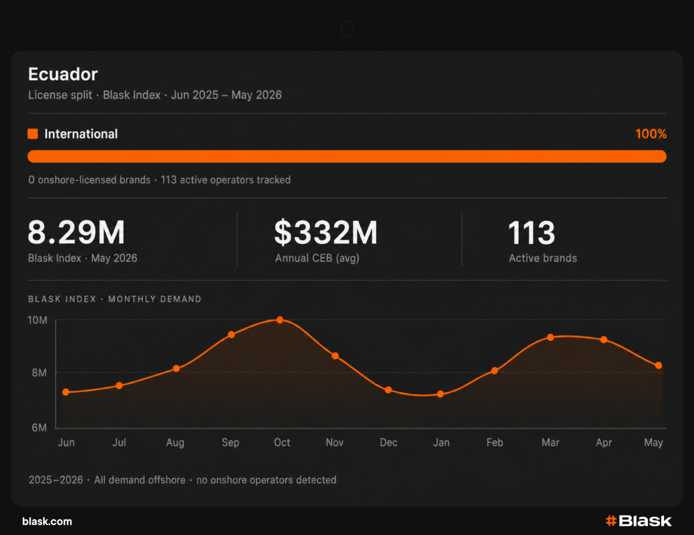Click the International legend label

[x=81, y=134]
